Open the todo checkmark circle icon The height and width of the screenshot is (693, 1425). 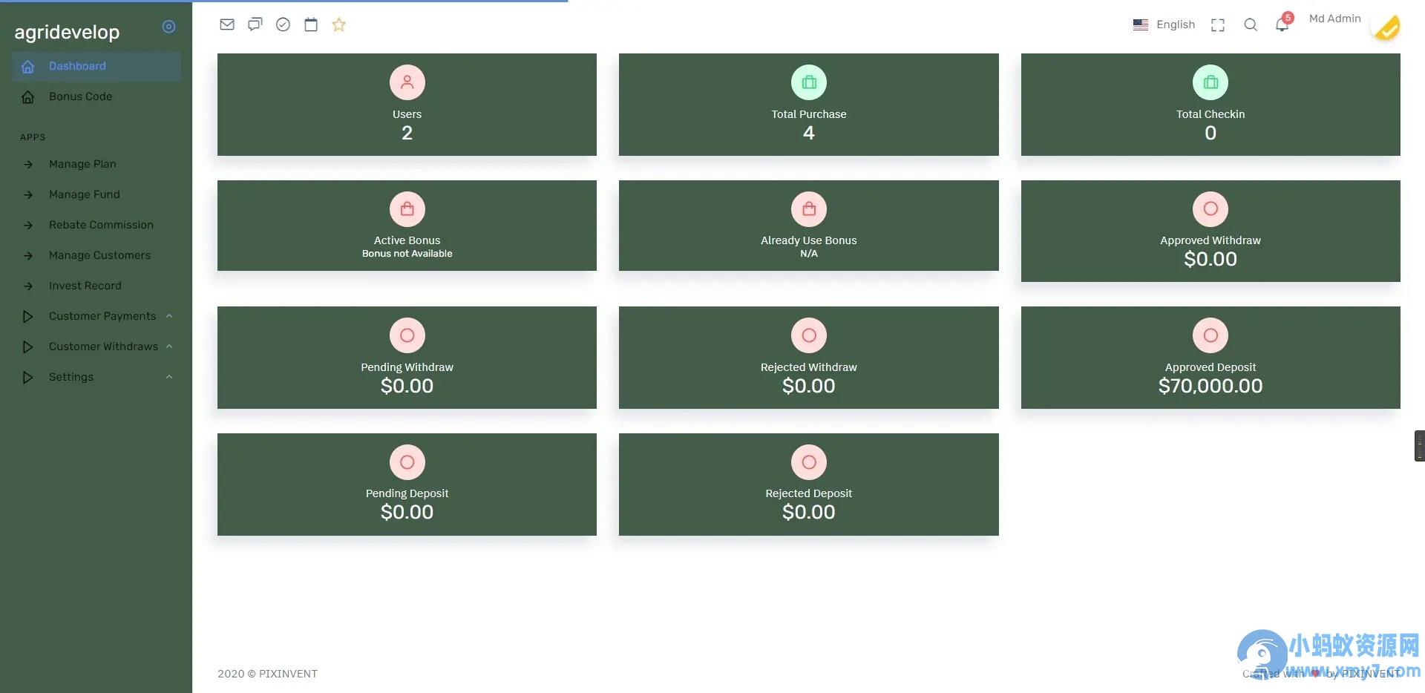[x=283, y=24]
